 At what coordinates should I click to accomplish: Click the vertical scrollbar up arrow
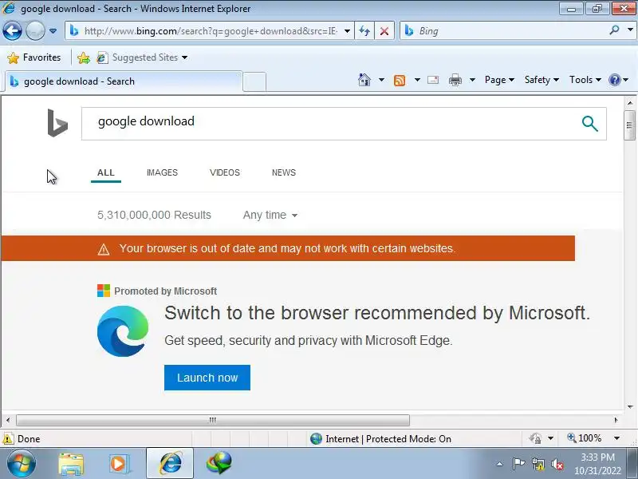coord(630,103)
